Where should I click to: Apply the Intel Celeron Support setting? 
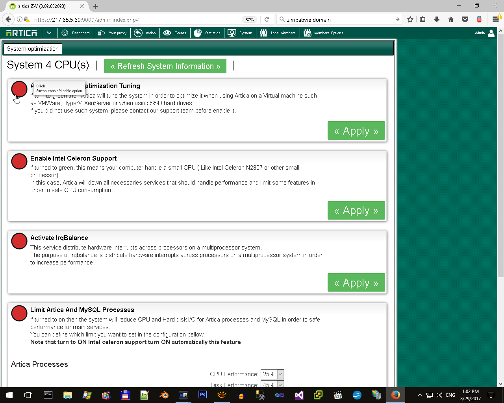click(356, 211)
